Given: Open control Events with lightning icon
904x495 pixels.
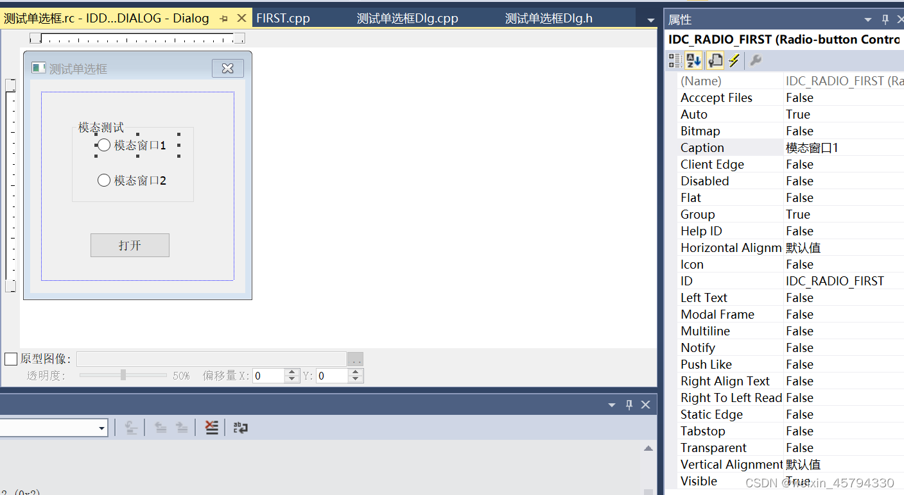Looking at the screenshot, I should point(734,61).
